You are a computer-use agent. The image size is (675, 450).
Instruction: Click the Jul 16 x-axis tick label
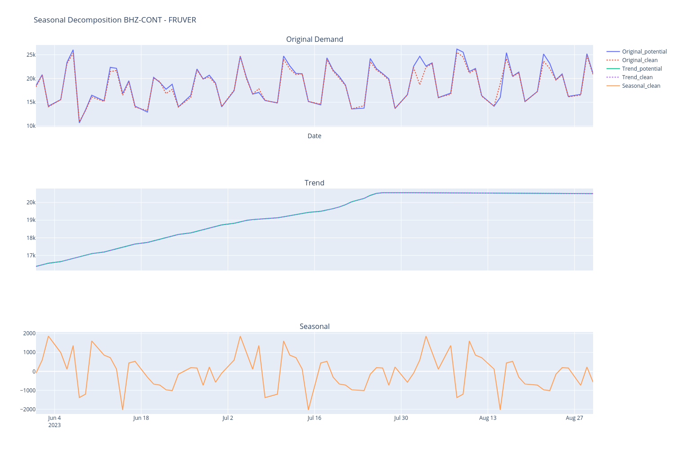(314, 418)
